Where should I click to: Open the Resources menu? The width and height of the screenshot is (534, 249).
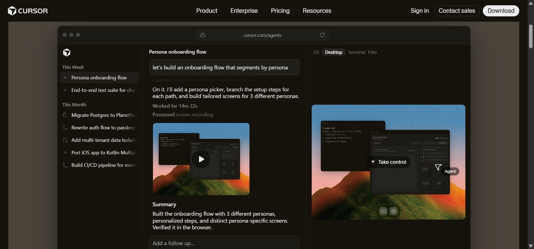coord(317,11)
